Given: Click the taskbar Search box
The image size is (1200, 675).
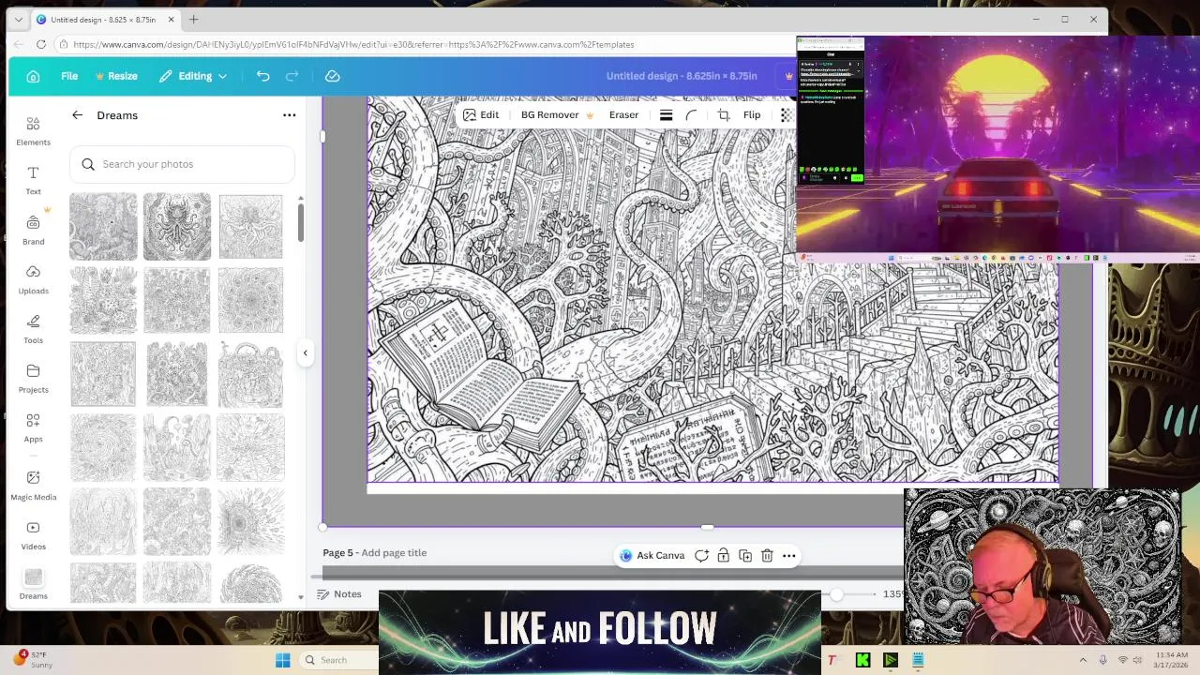Looking at the screenshot, I should coord(337,660).
